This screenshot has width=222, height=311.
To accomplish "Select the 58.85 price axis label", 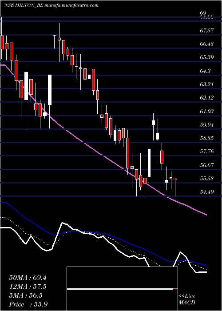I will click(207, 138).
